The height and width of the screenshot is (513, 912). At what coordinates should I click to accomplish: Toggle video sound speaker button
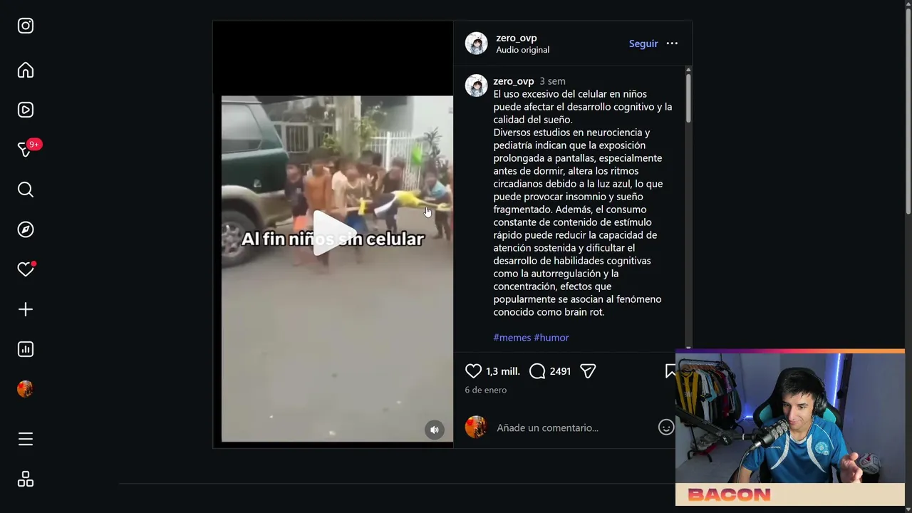click(x=435, y=430)
